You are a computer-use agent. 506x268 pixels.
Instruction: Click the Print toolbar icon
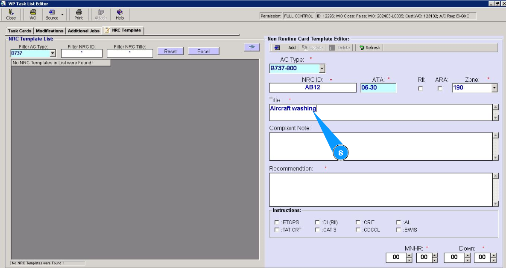click(x=79, y=14)
